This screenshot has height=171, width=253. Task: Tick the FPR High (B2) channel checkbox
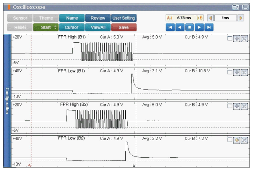(x=230, y=106)
